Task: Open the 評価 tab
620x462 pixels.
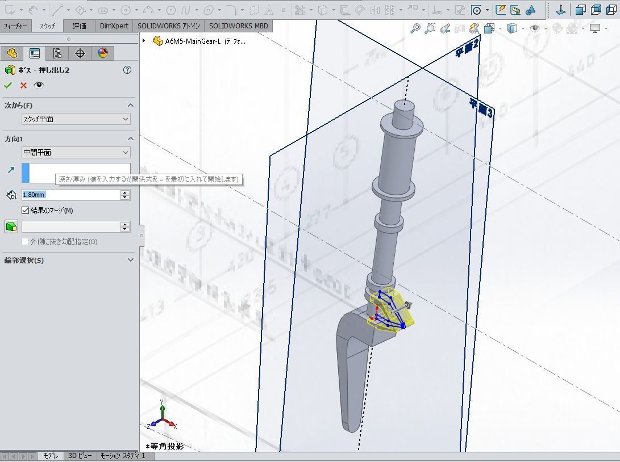Action: pos(79,26)
